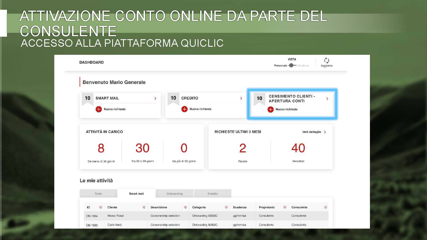Click the filter icon on ID column
The width and height of the screenshot is (427, 240).
coord(100,207)
